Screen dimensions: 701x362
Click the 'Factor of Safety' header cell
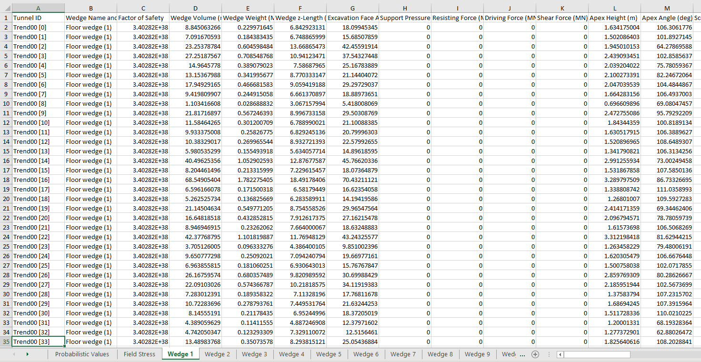click(x=143, y=18)
